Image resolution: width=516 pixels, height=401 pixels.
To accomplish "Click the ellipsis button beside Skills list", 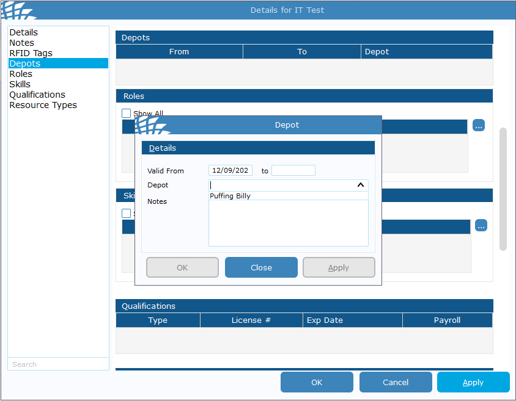I will tap(481, 226).
